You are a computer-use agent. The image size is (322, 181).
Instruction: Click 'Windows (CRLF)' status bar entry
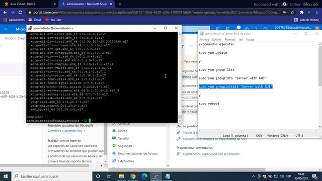pos(277,136)
